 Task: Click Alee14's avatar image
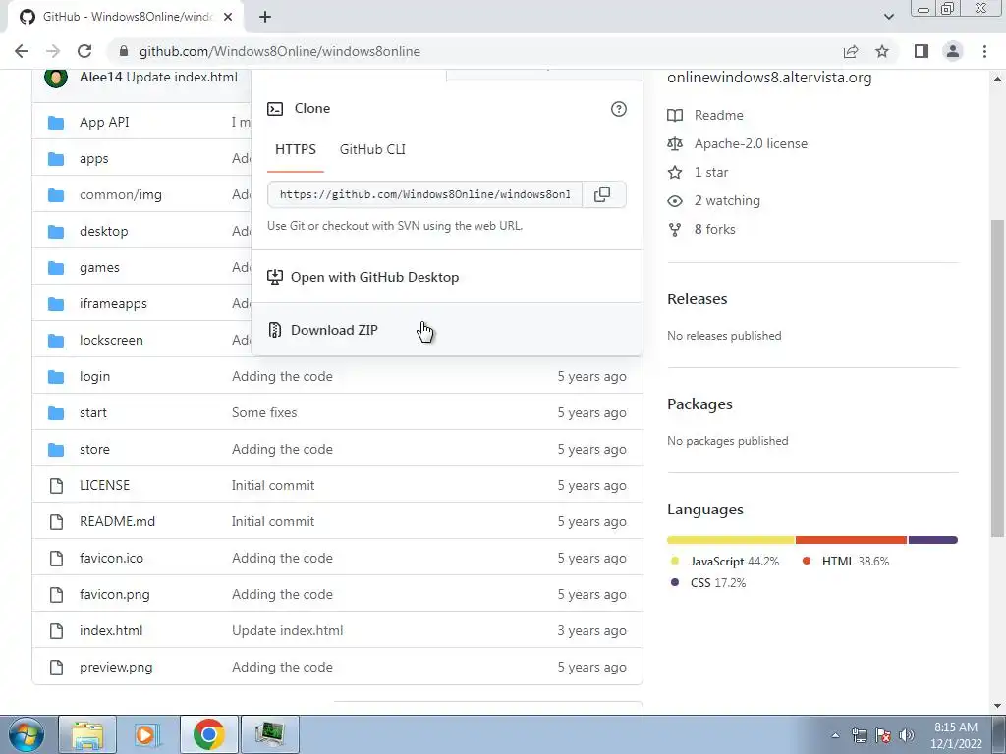tap(56, 78)
